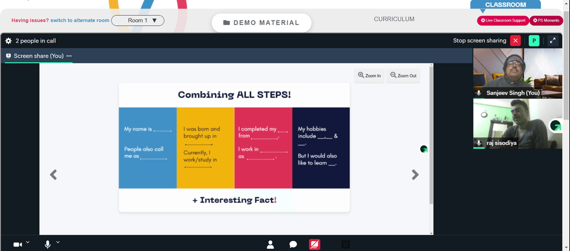Click the red screen share toggle icon

point(315,245)
